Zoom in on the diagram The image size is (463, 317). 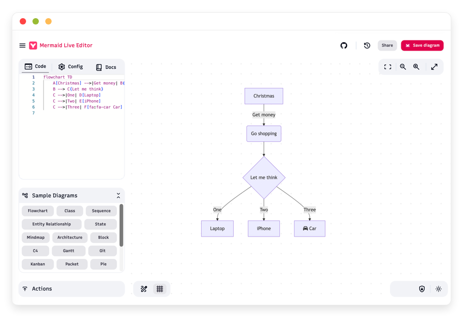pyautogui.click(x=416, y=67)
